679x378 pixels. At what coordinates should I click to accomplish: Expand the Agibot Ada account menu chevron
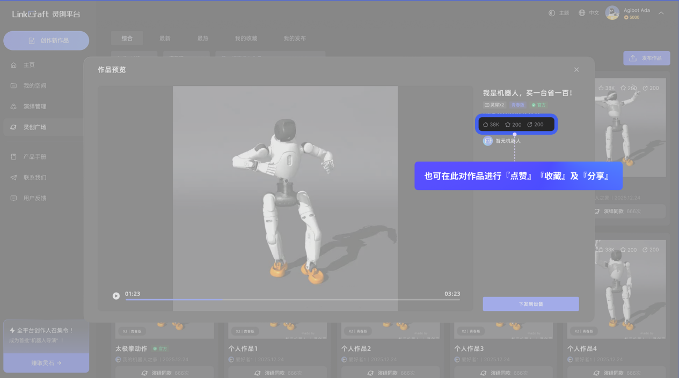[661, 13]
